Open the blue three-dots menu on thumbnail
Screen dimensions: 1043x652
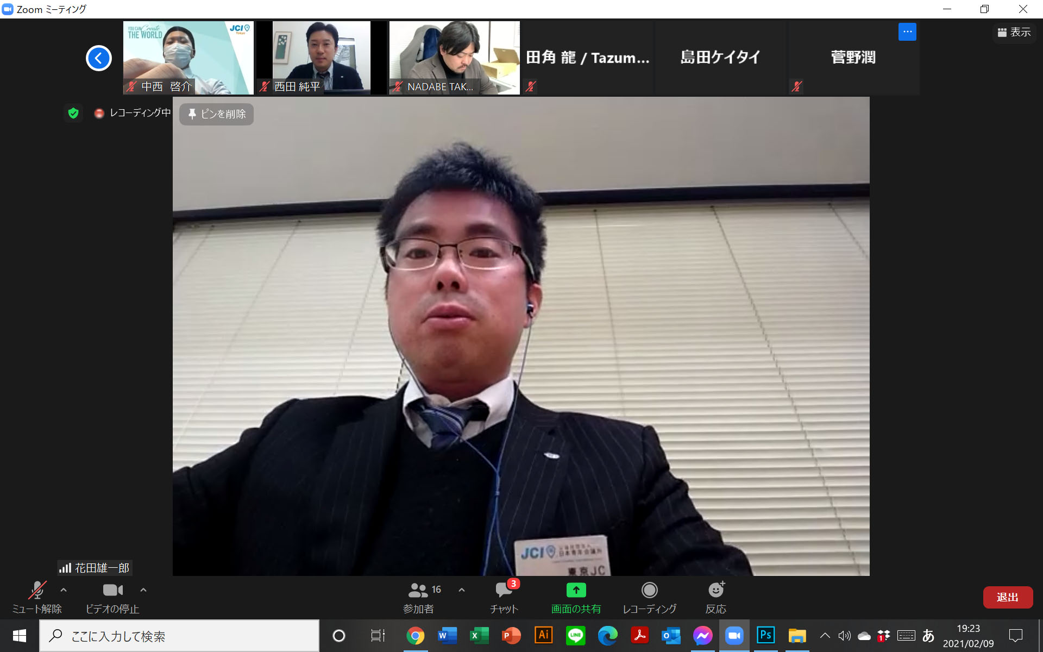[907, 32]
